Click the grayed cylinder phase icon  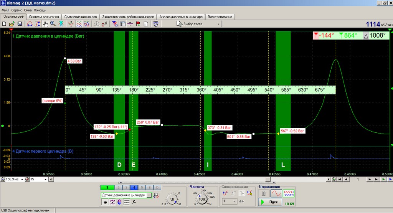coord(96,24)
